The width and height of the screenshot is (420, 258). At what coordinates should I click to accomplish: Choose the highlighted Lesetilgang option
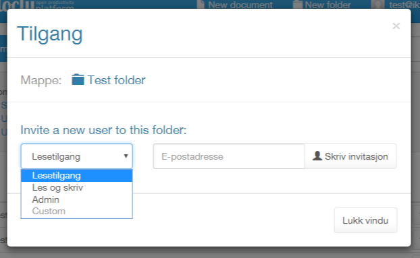pyautogui.click(x=76, y=175)
